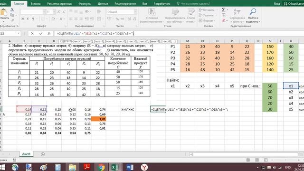This screenshot has height=171, width=304.
Task: Open the 'Главная' ribbon tab
Action: 19,4
